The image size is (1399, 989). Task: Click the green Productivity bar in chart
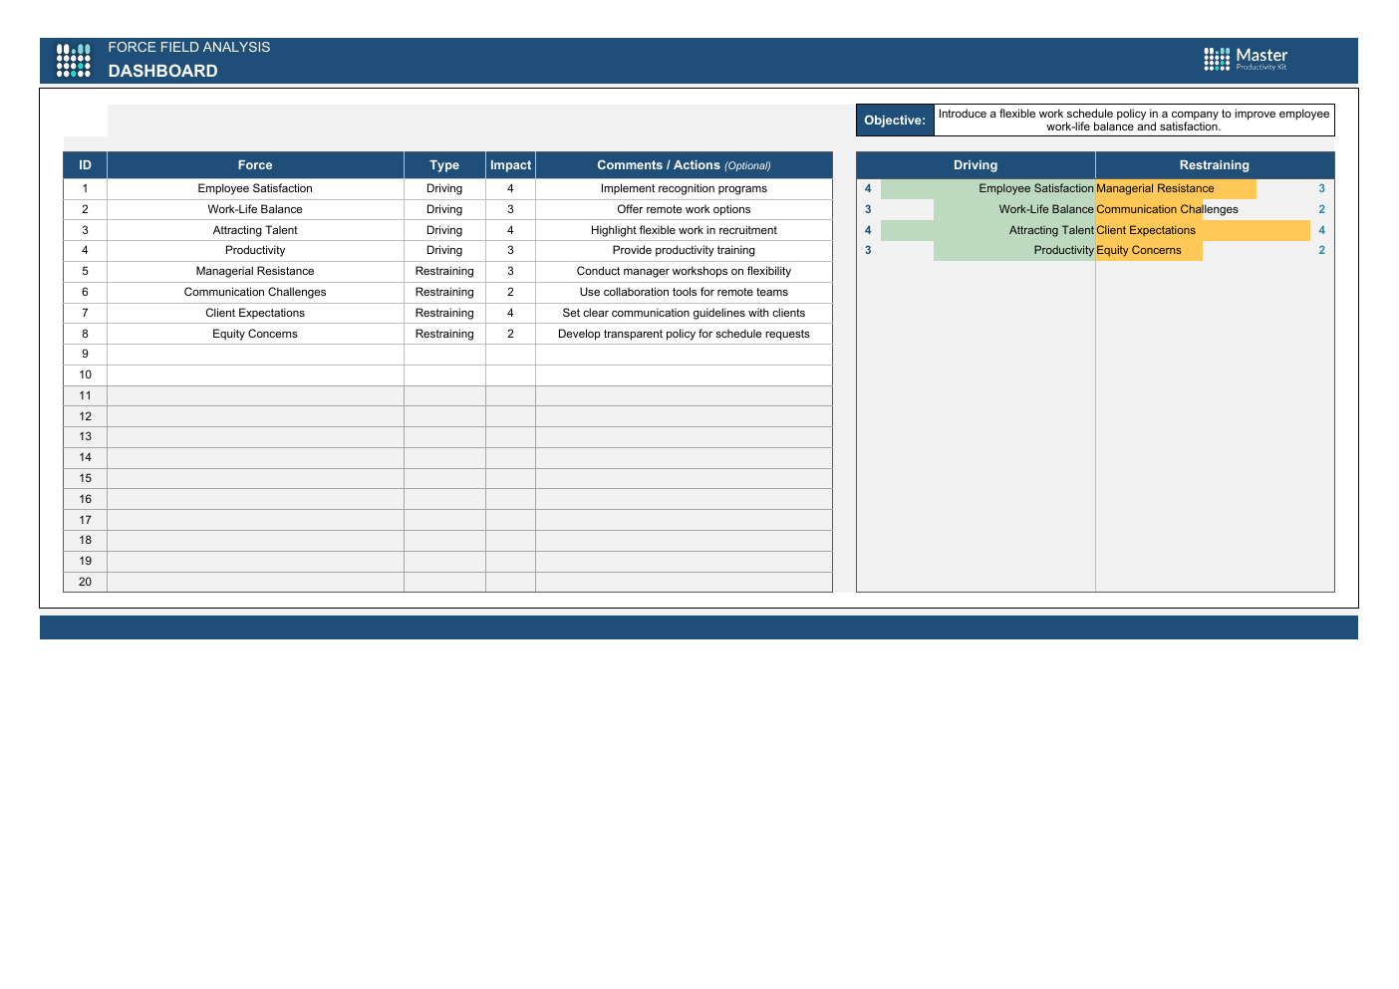pyautogui.click(x=1014, y=250)
